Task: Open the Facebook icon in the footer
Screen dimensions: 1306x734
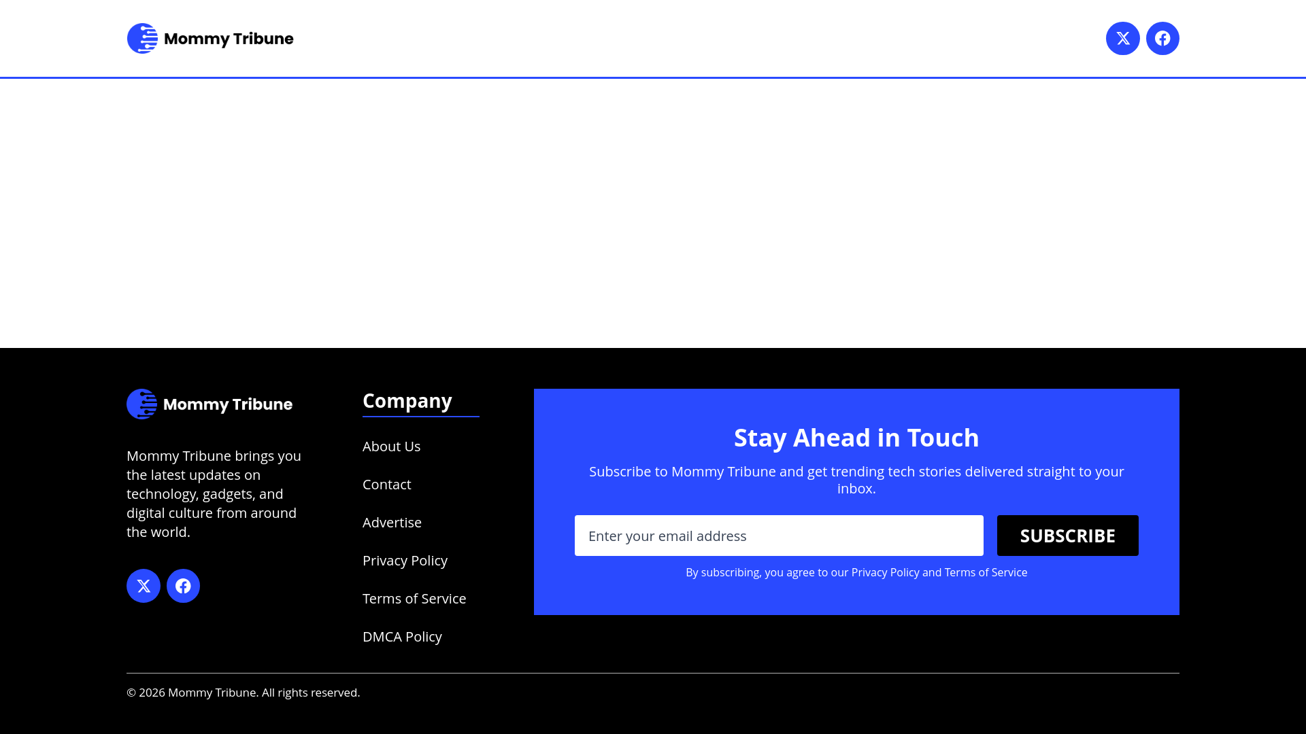Action: [183, 586]
